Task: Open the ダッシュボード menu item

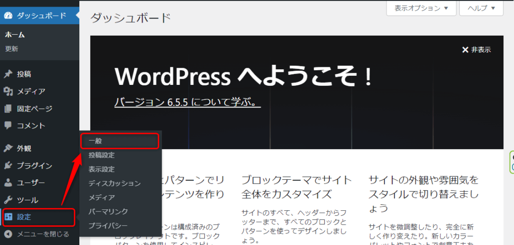Action: click(x=39, y=16)
